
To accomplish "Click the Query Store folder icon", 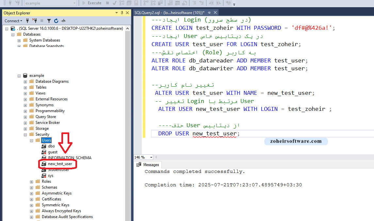I will point(31,117).
